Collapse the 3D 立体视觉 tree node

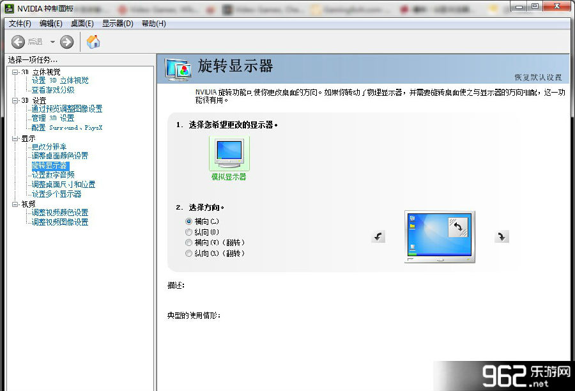point(15,72)
